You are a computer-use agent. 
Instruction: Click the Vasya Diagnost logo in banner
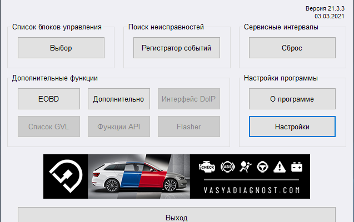[66, 176]
